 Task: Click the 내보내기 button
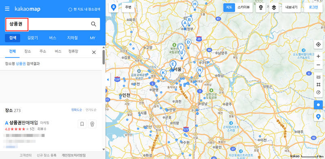pyautogui.click(x=291, y=7)
